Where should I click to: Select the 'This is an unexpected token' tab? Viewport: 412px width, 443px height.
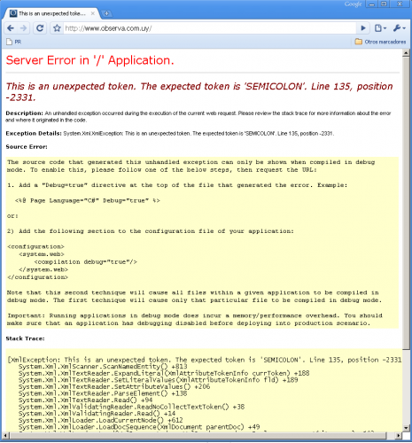tap(51, 13)
